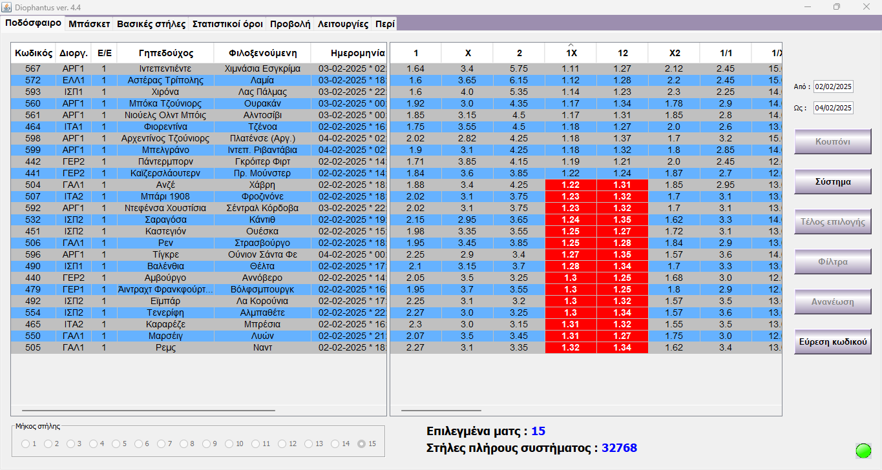Click the 12 column header
This screenshot has height=470, width=882.
click(x=622, y=53)
